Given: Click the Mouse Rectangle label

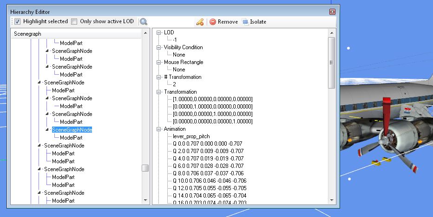Looking at the screenshot, I should tap(184, 62).
